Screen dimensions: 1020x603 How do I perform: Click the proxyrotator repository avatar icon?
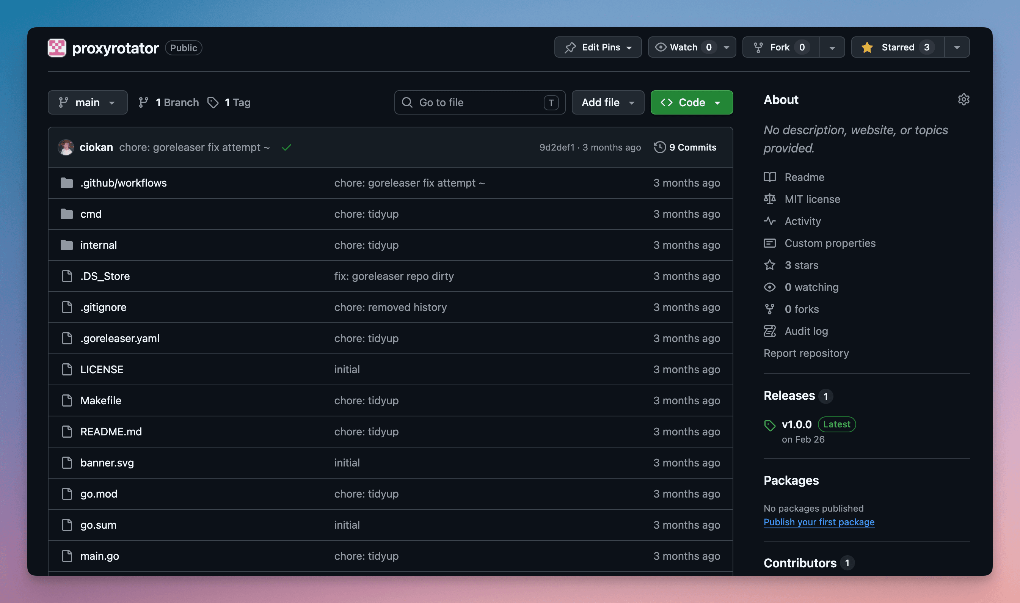pyautogui.click(x=57, y=47)
